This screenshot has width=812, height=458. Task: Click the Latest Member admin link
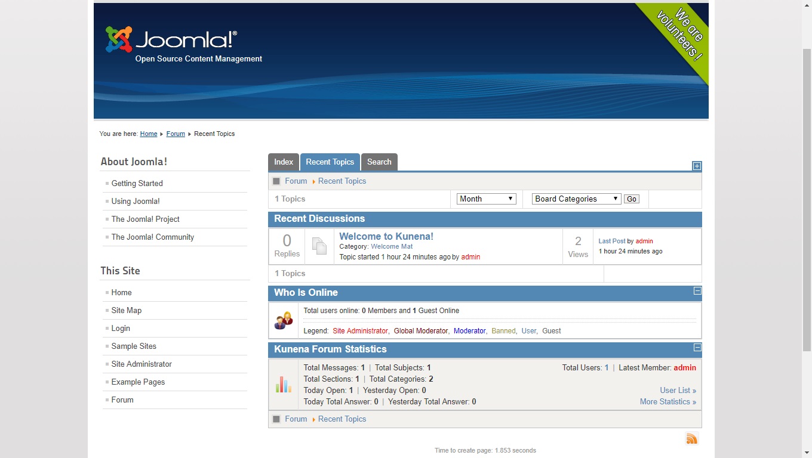(x=685, y=367)
